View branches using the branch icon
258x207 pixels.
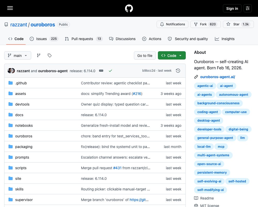coord(39,55)
